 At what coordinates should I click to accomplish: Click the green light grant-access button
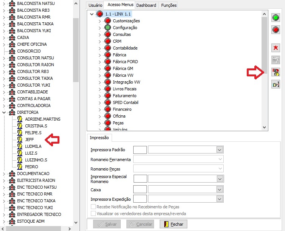[276, 18]
